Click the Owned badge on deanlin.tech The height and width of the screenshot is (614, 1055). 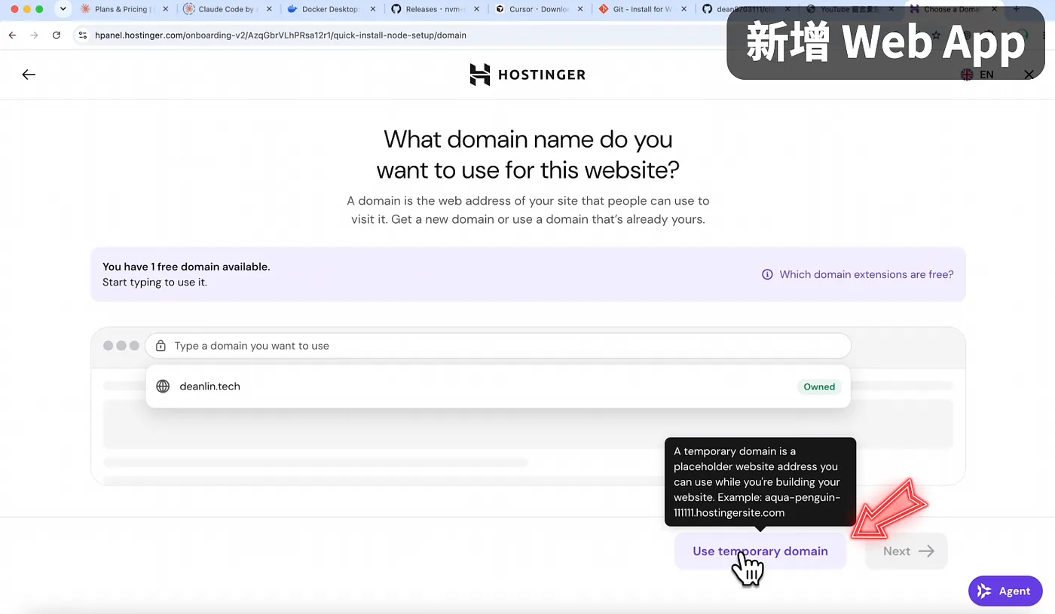coord(819,386)
